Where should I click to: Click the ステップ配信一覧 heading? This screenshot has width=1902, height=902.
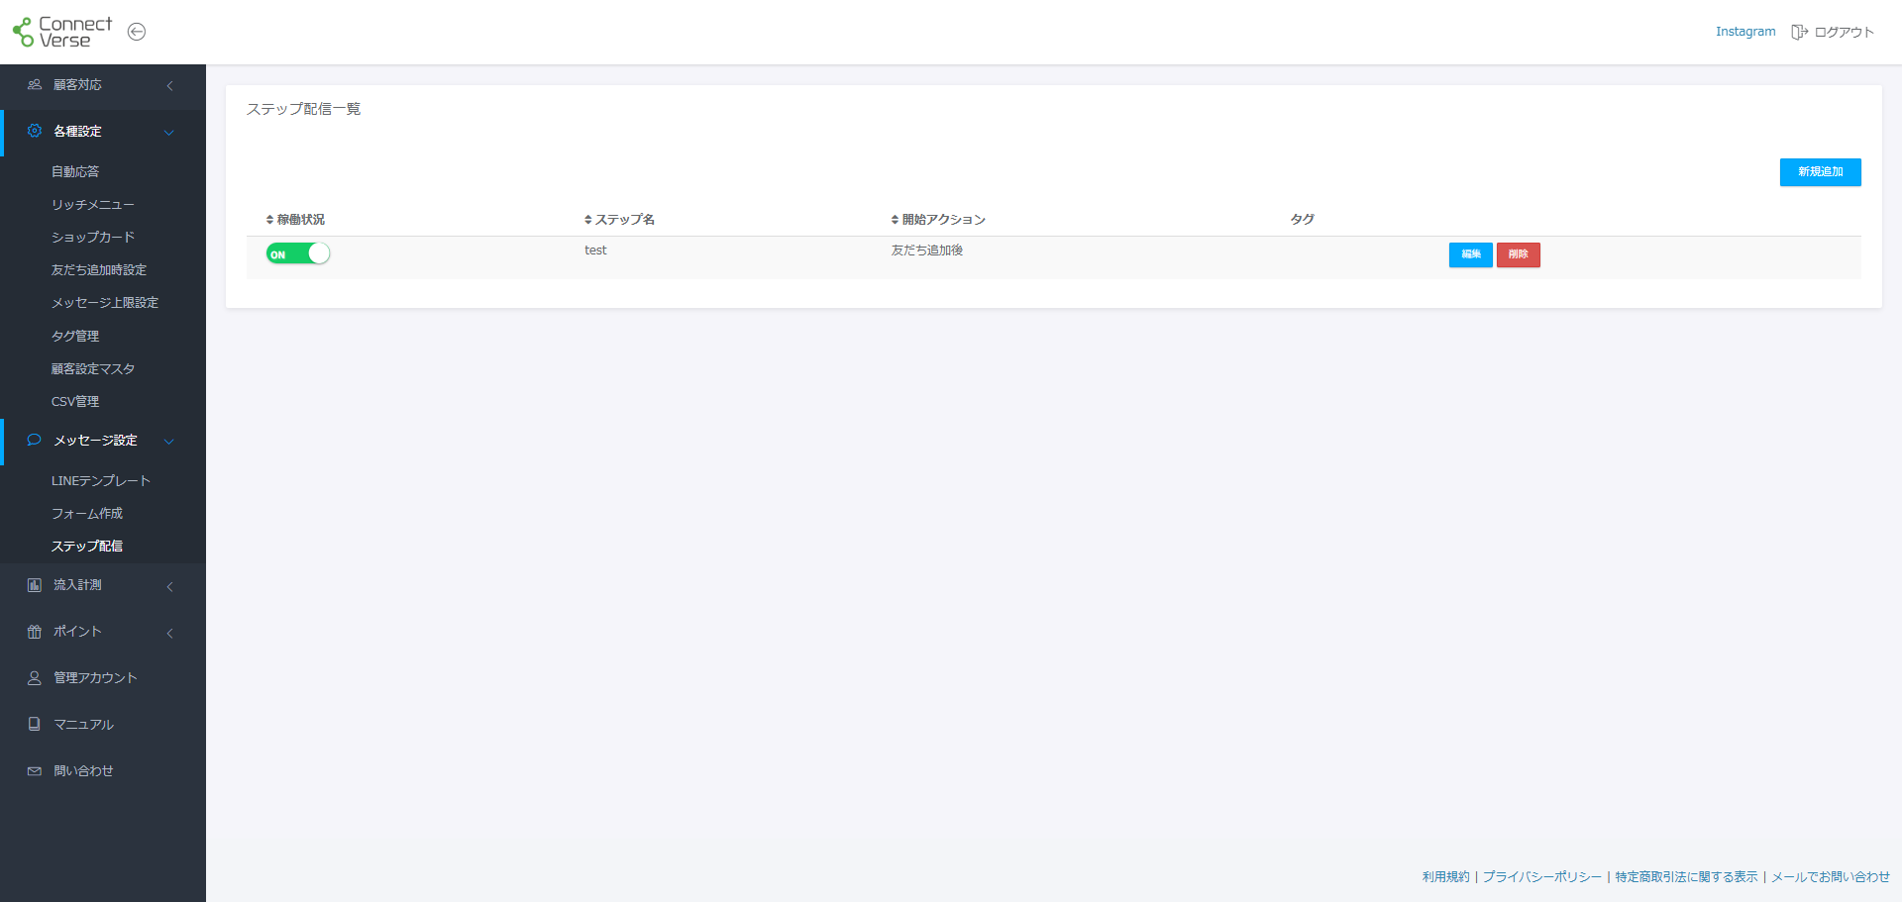coord(303,109)
